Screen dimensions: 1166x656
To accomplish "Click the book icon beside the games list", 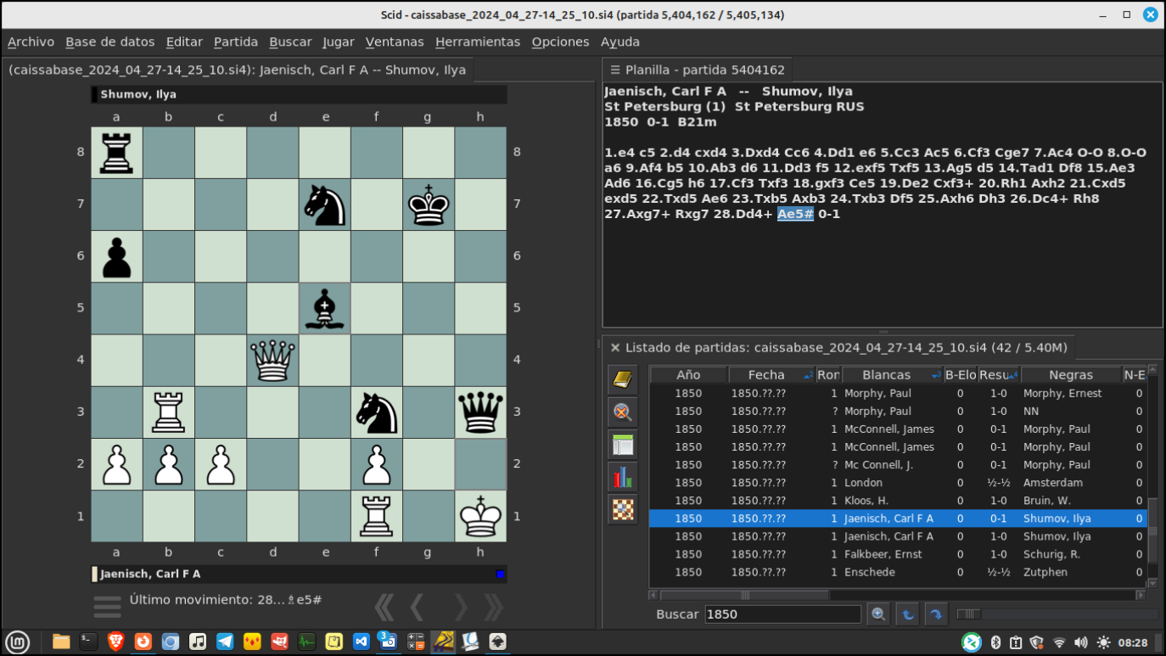I will coord(622,380).
